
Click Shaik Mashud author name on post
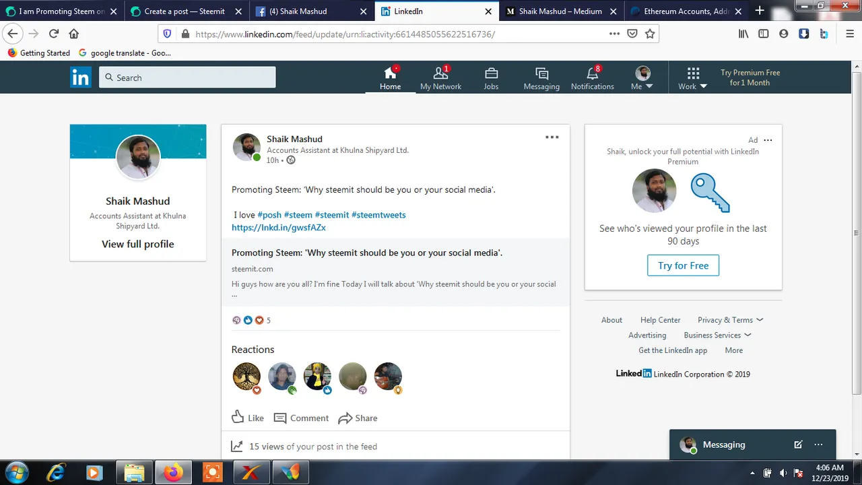point(294,139)
